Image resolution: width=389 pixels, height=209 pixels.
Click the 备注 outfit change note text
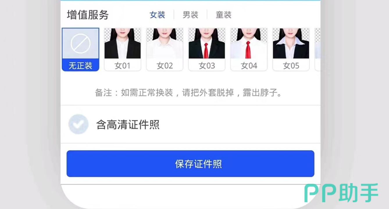pos(189,93)
